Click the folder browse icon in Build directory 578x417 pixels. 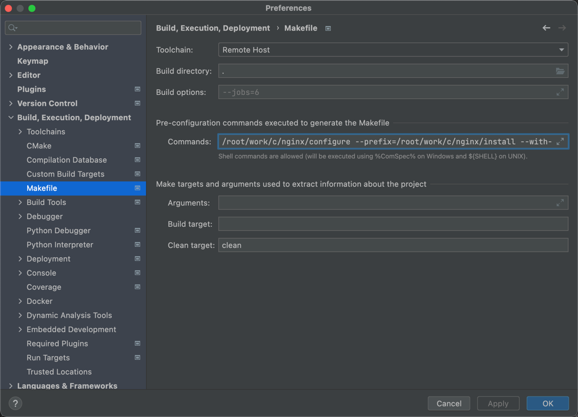(x=560, y=71)
